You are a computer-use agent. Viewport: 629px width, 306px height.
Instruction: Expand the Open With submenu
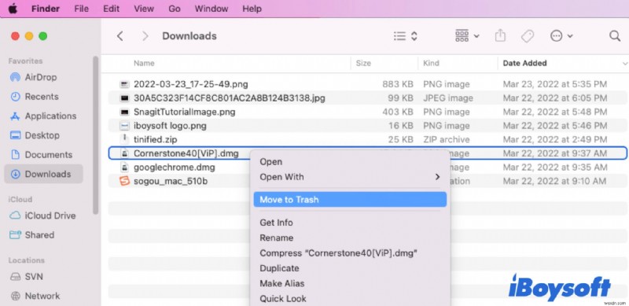pos(350,177)
